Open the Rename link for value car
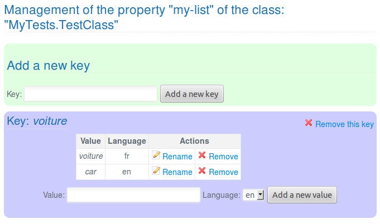380x224 pixels. (x=177, y=172)
